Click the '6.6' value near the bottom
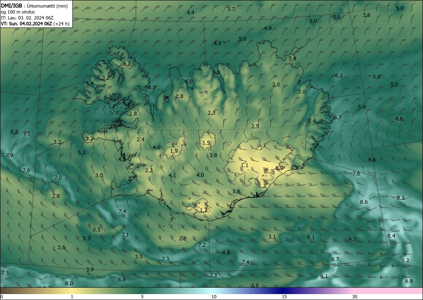Viewport: 423px width, 300px height. point(122,280)
